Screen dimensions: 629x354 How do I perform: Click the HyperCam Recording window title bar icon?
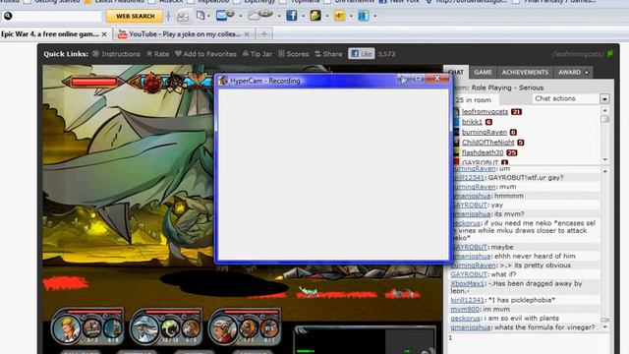coord(223,81)
